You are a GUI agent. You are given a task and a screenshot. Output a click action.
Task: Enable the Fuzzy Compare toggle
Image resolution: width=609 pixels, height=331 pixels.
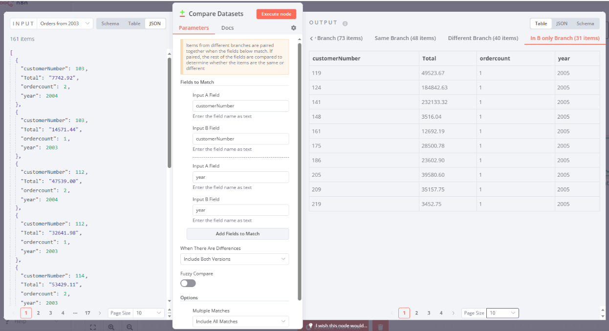(188, 283)
